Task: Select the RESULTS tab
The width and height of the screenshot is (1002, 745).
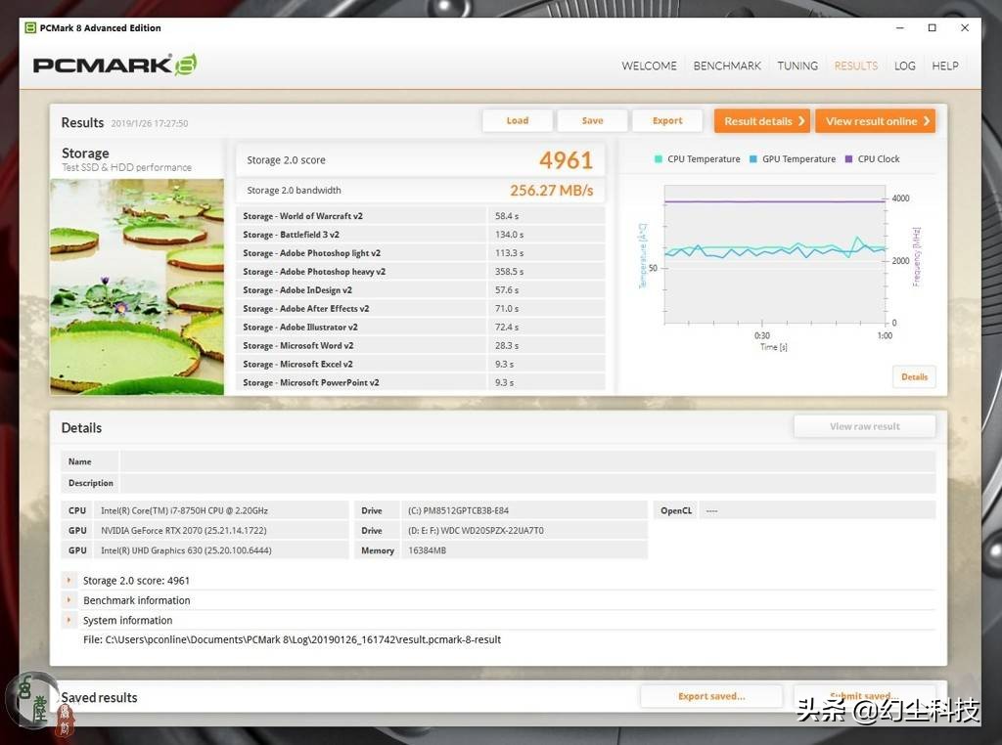Action: click(855, 66)
